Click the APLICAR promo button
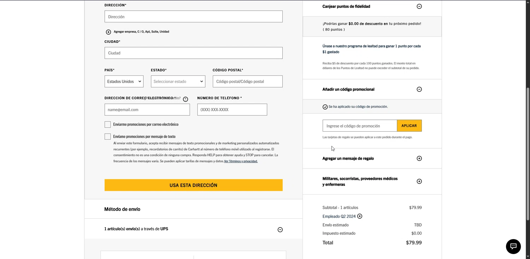 pos(409,126)
